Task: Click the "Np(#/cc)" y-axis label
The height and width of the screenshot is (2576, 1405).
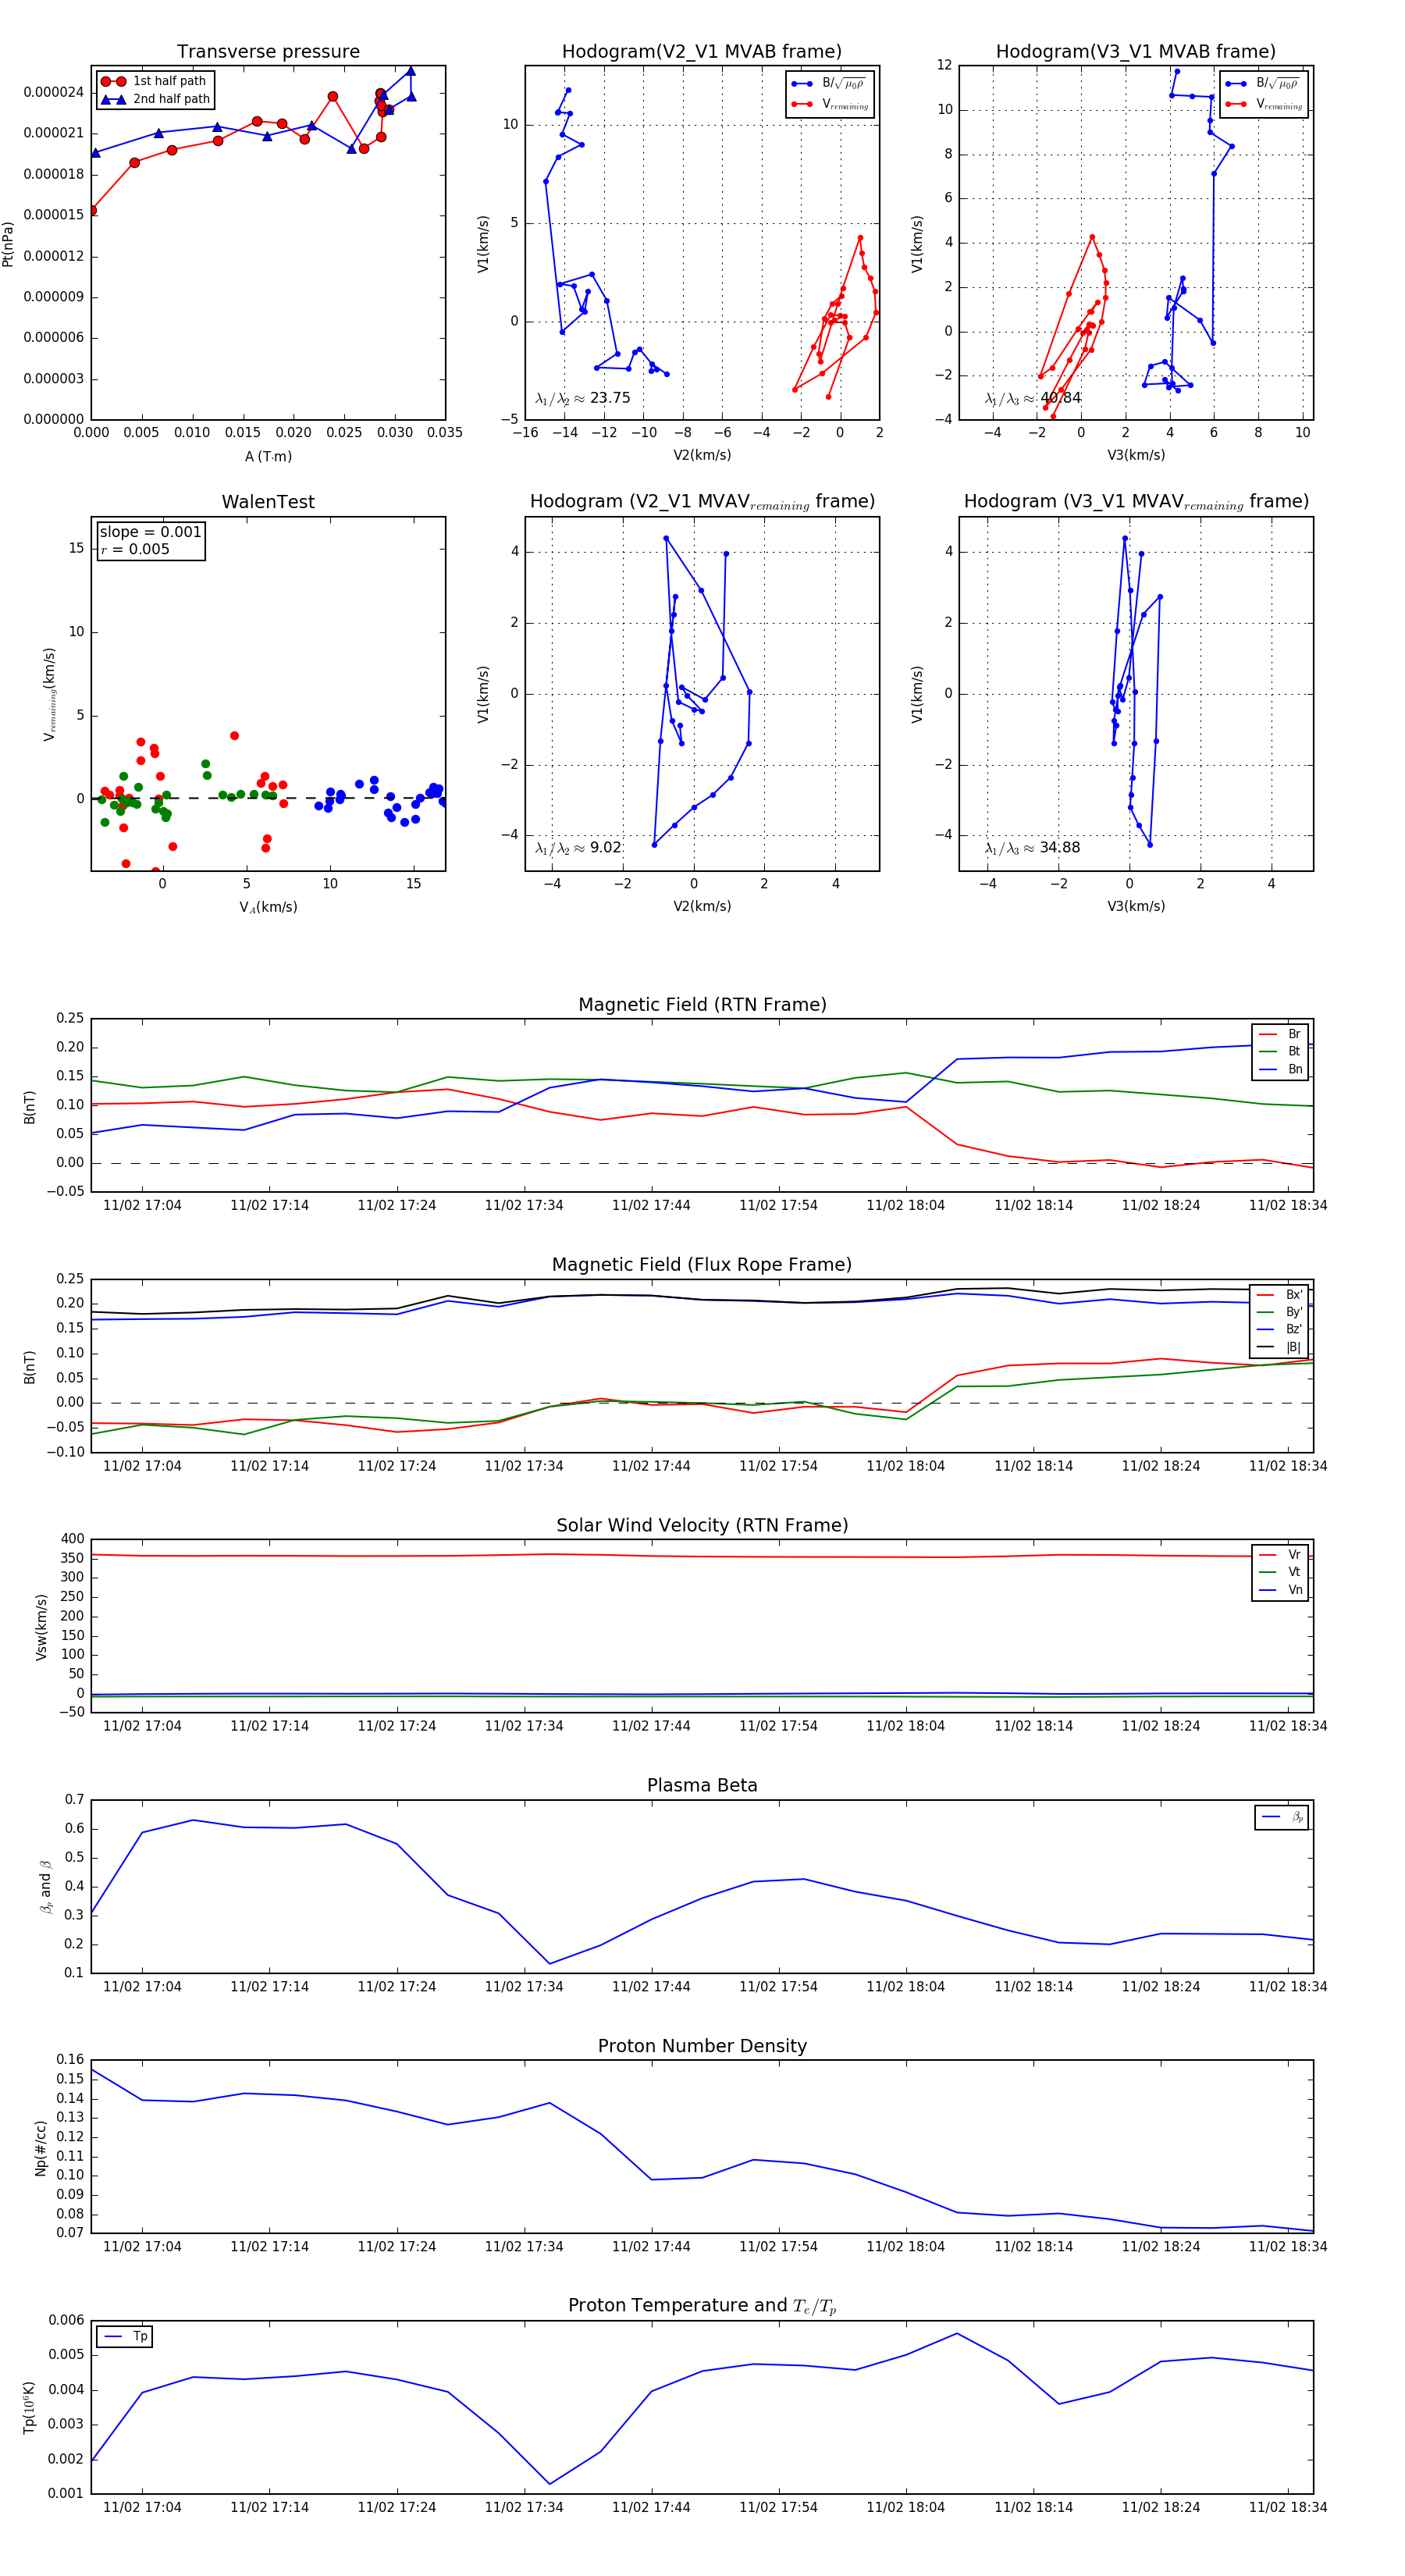Action: pos(41,2148)
